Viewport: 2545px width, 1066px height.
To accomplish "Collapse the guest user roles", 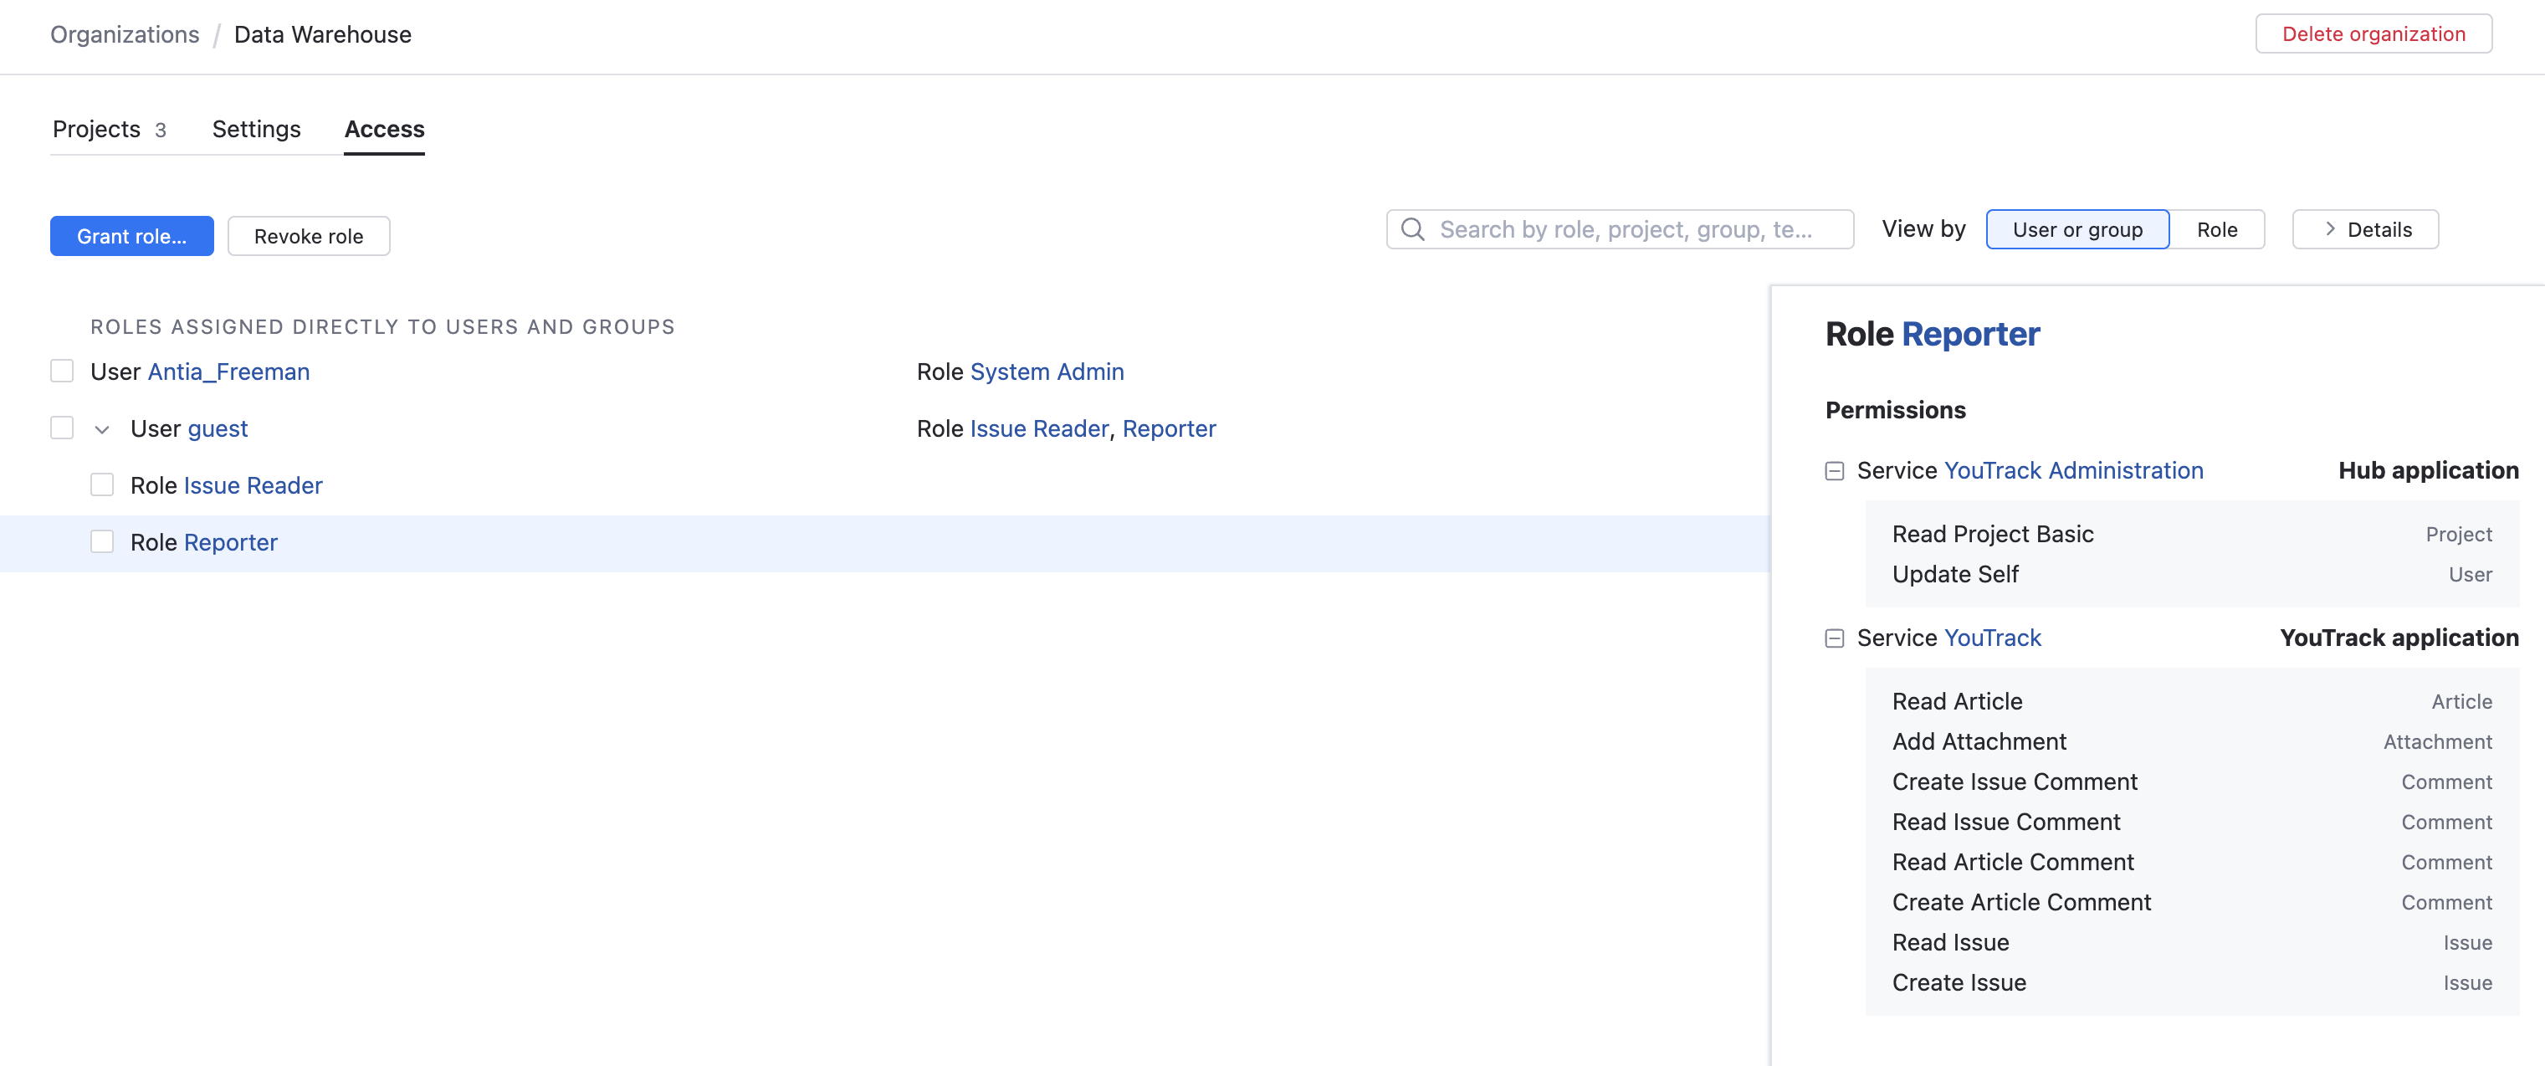I will coord(102,428).
